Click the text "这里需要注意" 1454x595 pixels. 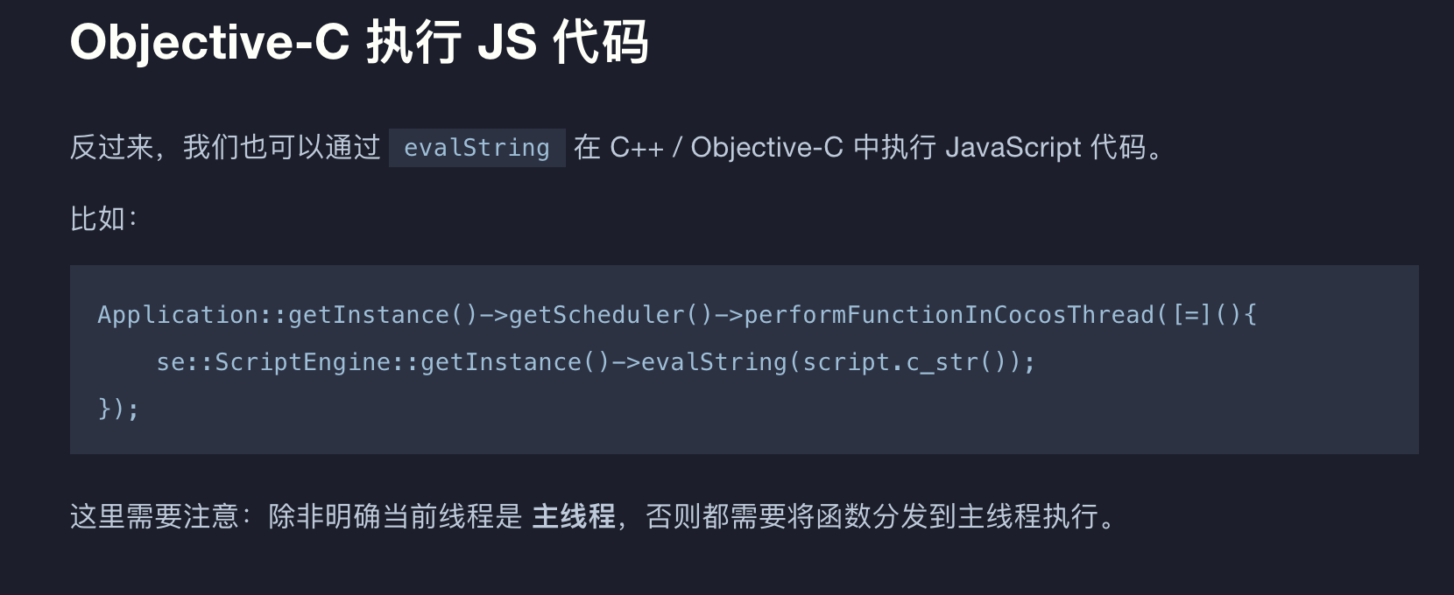pyautogui.click(x=154, y=516)
